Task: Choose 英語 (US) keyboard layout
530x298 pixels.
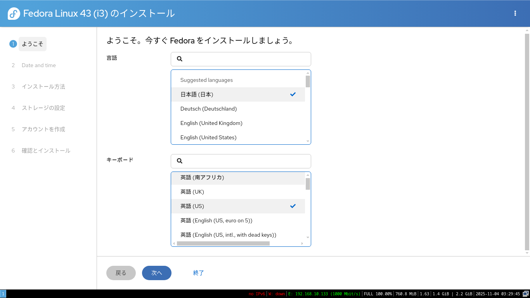Action: (238, 206)
